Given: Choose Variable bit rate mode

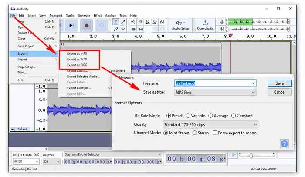Looking at the screenshot, I should tap(188, 116).
